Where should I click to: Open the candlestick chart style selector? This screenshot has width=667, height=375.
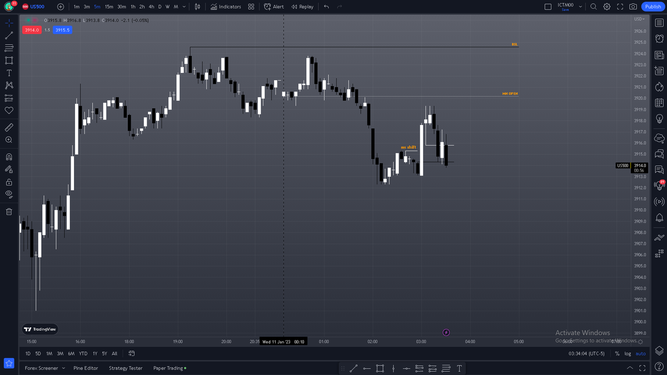pos(197,7)
